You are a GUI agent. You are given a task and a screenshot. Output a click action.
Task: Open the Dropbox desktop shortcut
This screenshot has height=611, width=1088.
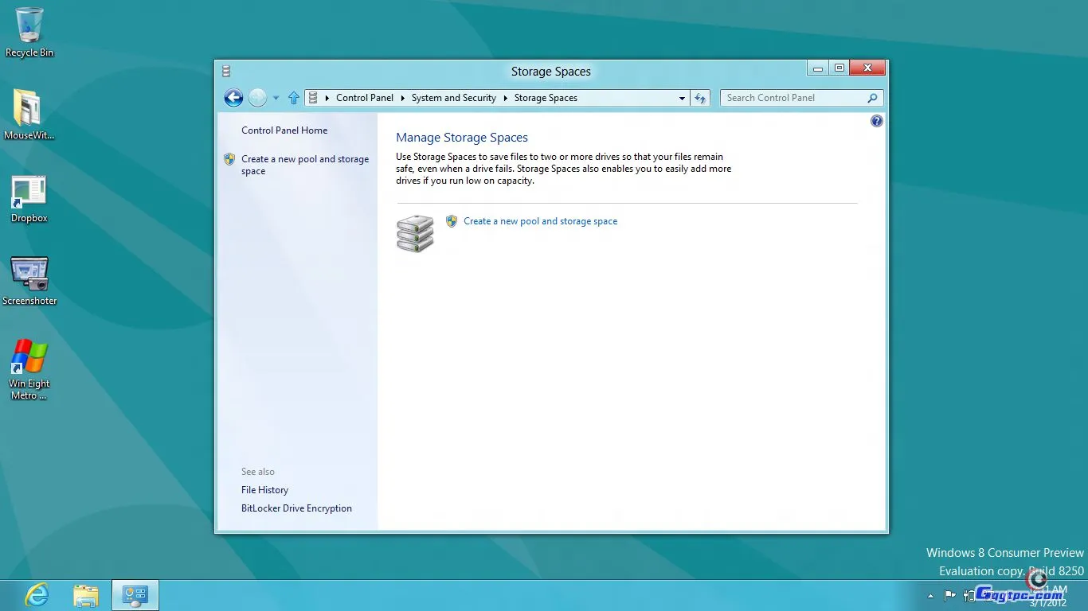point(29,199)
